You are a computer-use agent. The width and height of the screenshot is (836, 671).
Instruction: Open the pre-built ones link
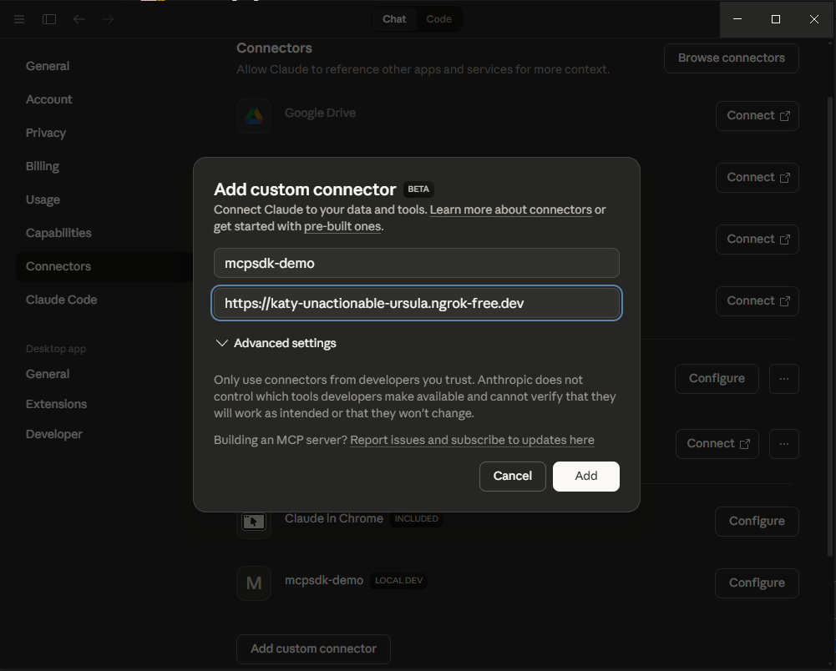(x=342, y=226)
